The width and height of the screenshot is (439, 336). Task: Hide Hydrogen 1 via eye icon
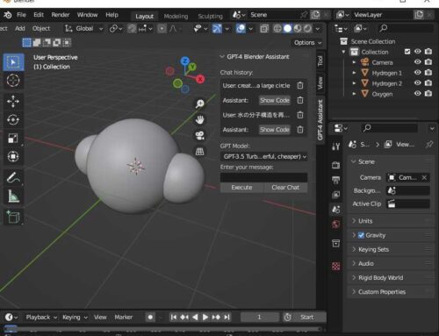coord(418,73)
